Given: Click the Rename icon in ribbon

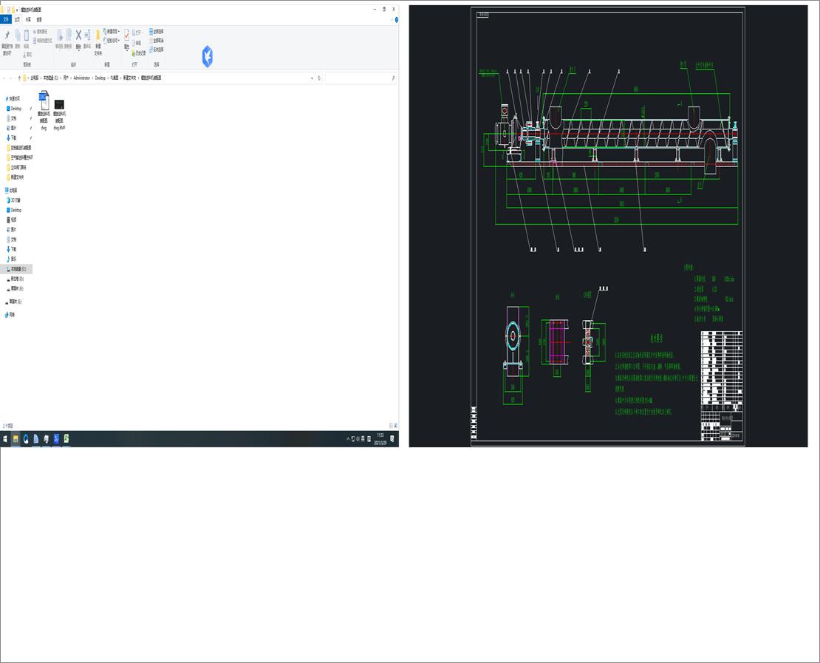Looking at the screenshot, I should tap(87, 35).
